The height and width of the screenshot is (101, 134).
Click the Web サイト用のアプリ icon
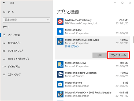coord(4,59)
